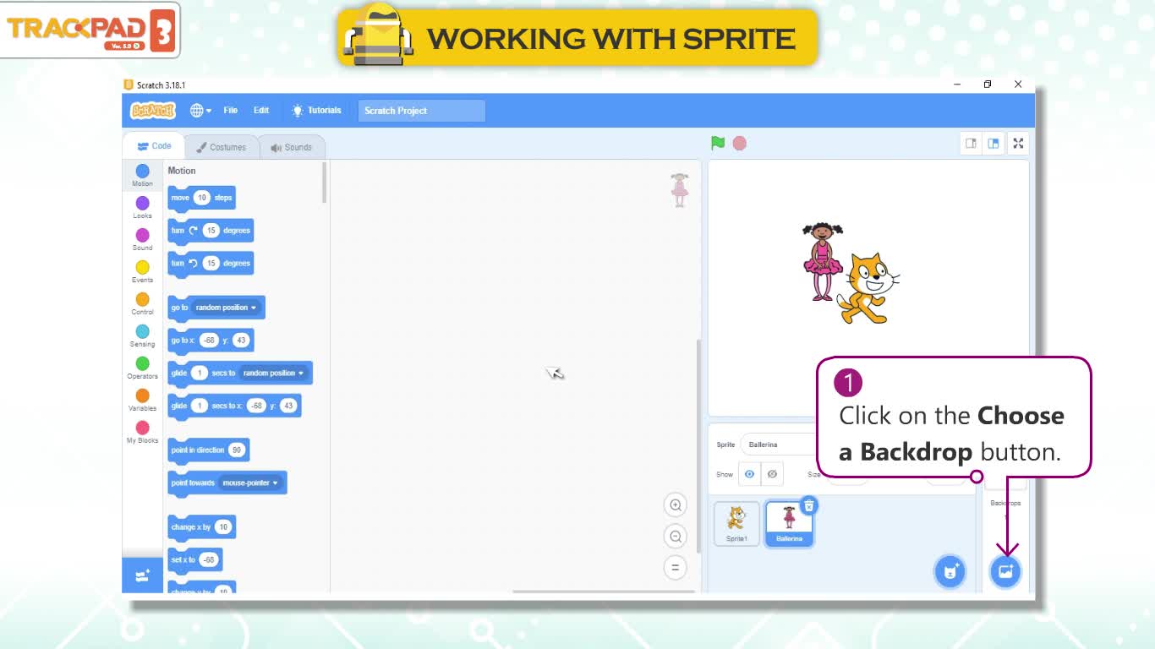Image resolution: width=1155 pixels, height=649 pixels.
Task: Click the code workspace vertical scrollbar
Action: pos(698,446)
